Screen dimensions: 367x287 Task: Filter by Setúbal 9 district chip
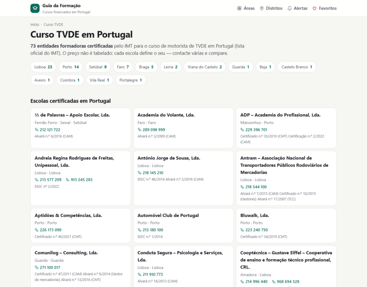pos(98,67)
